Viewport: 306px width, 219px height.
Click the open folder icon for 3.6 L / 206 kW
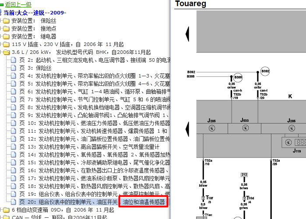coord(6,52)
